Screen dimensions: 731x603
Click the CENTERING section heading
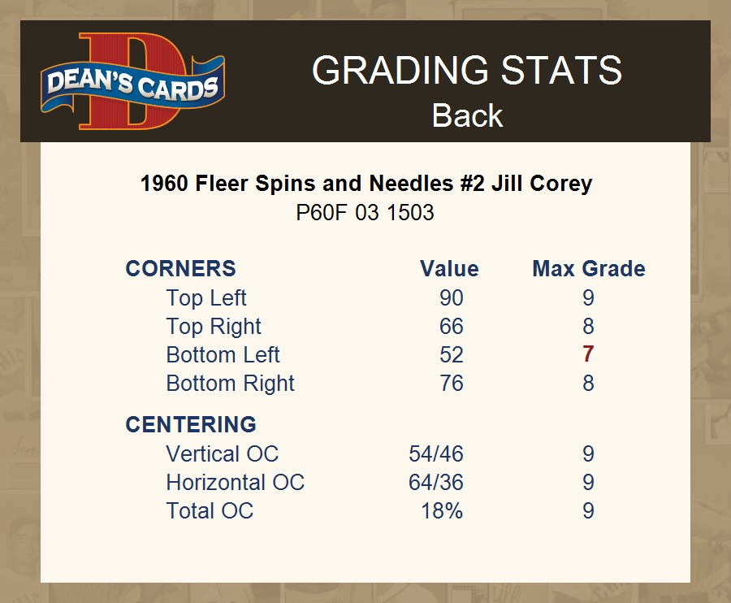click(x=190, y=425)
